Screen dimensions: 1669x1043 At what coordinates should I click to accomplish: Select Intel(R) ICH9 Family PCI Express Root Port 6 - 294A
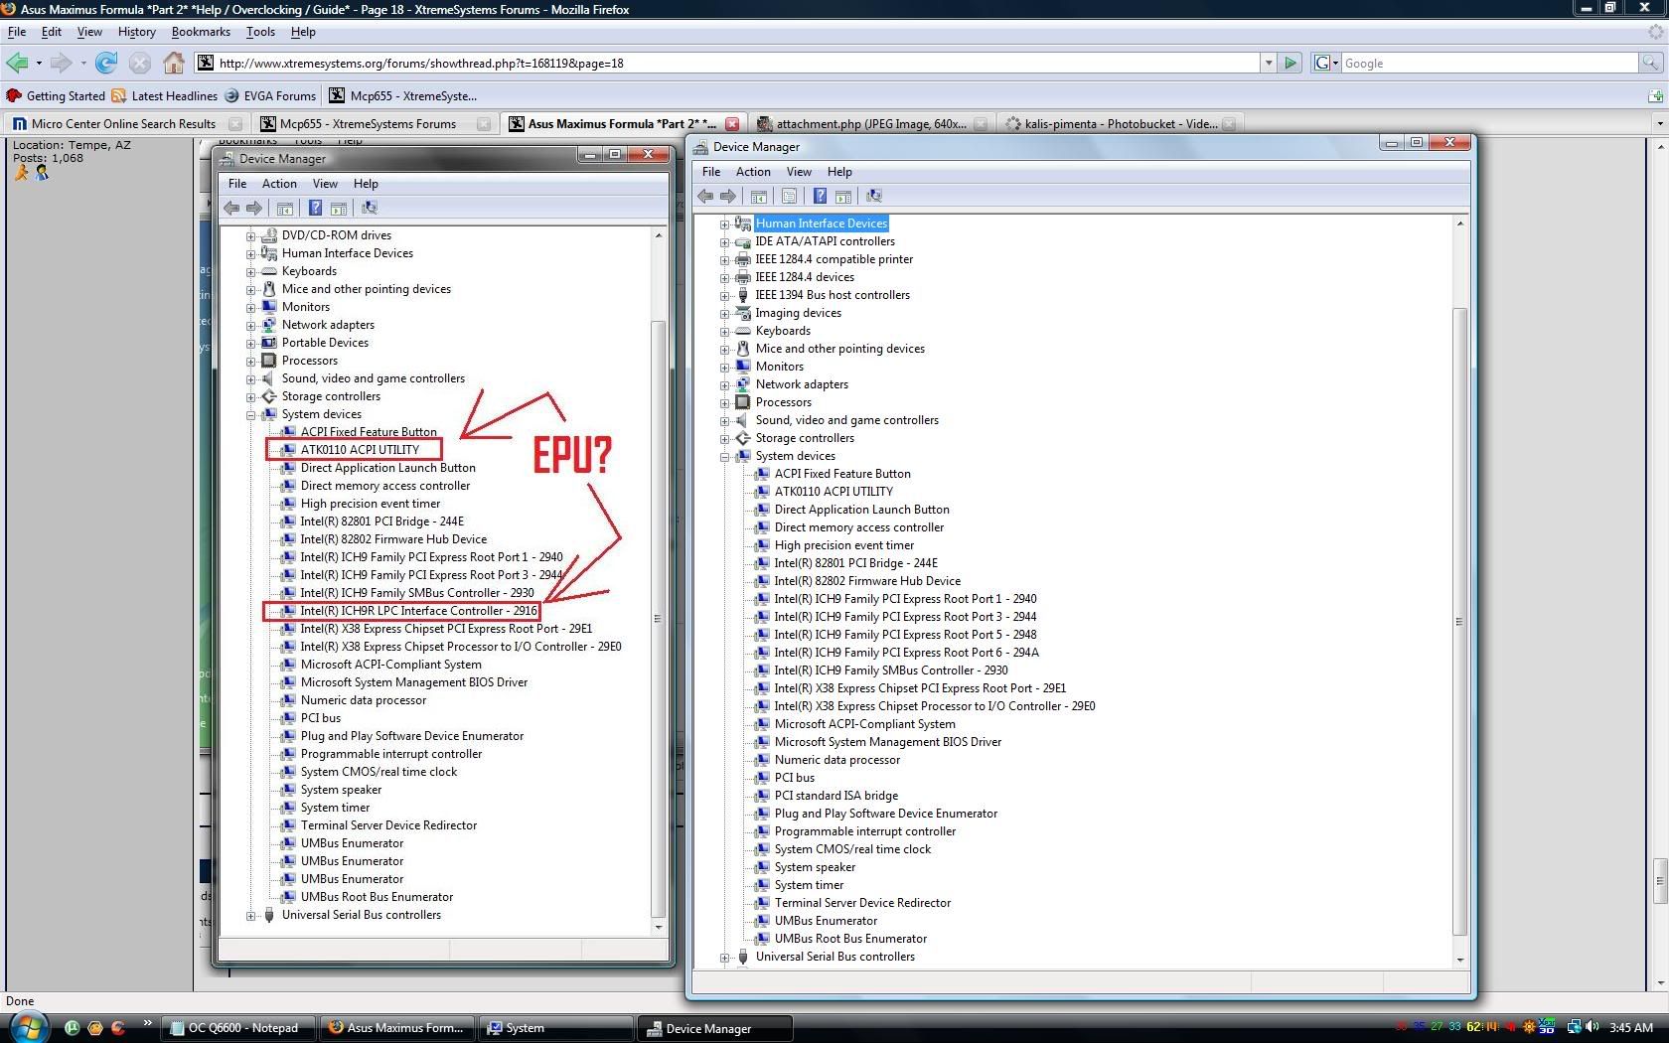pyautogui.click(x=906, y=653)
